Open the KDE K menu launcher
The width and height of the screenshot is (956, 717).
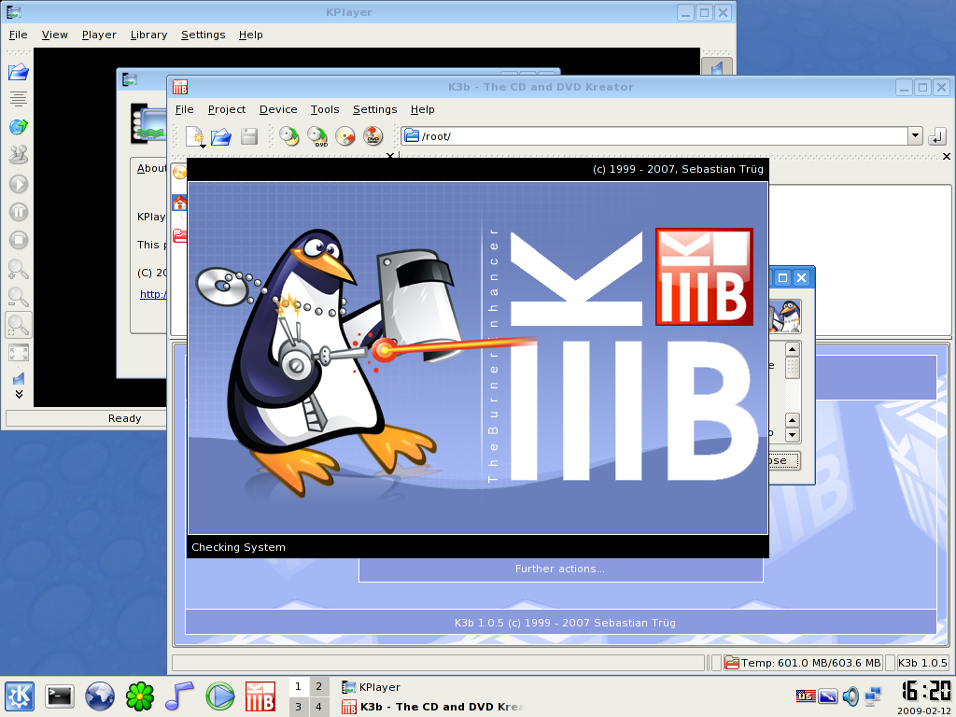20,696
